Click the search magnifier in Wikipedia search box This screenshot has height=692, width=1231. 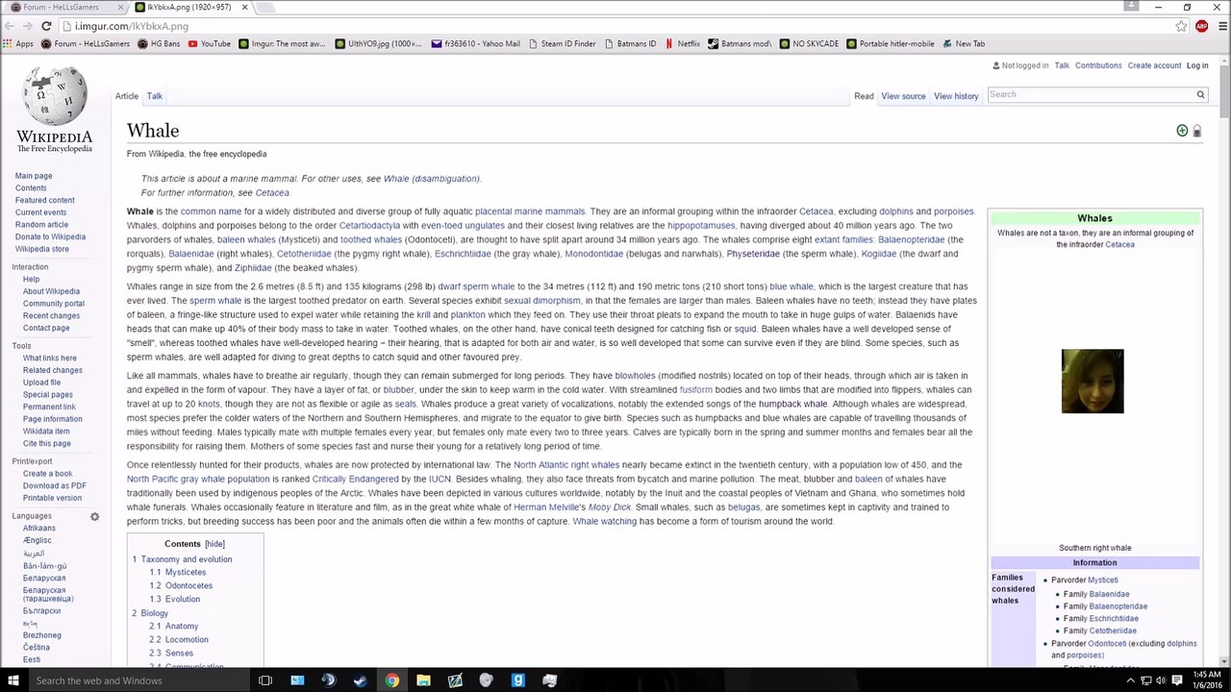[1200, 94]
